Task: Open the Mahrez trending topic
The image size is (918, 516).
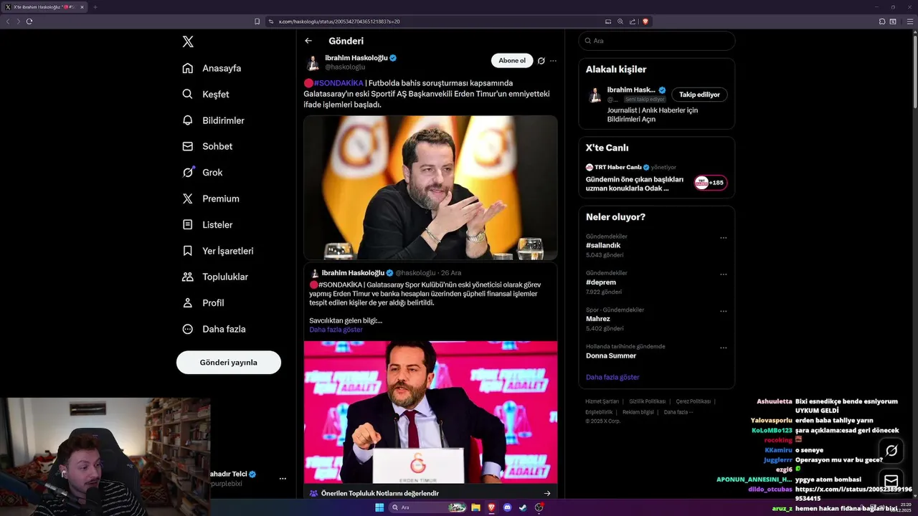Action: (598, 319)
